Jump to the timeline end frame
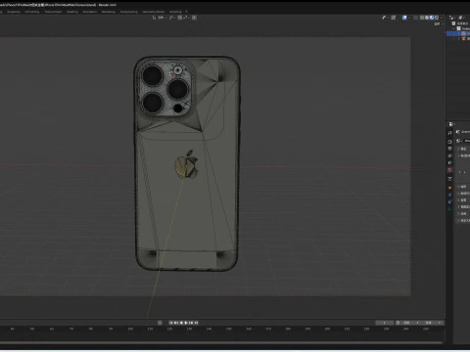Viewport: 470px width, 352px height. coord(196,323)
